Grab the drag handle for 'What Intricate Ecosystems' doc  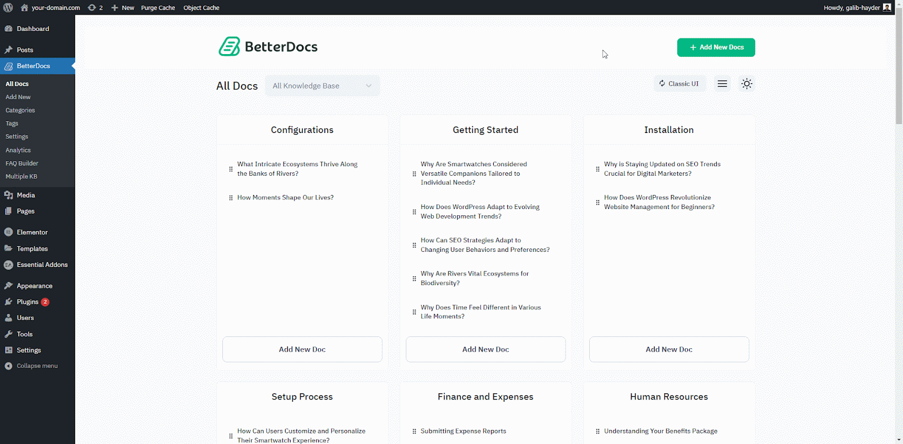(x=231, y=169)
